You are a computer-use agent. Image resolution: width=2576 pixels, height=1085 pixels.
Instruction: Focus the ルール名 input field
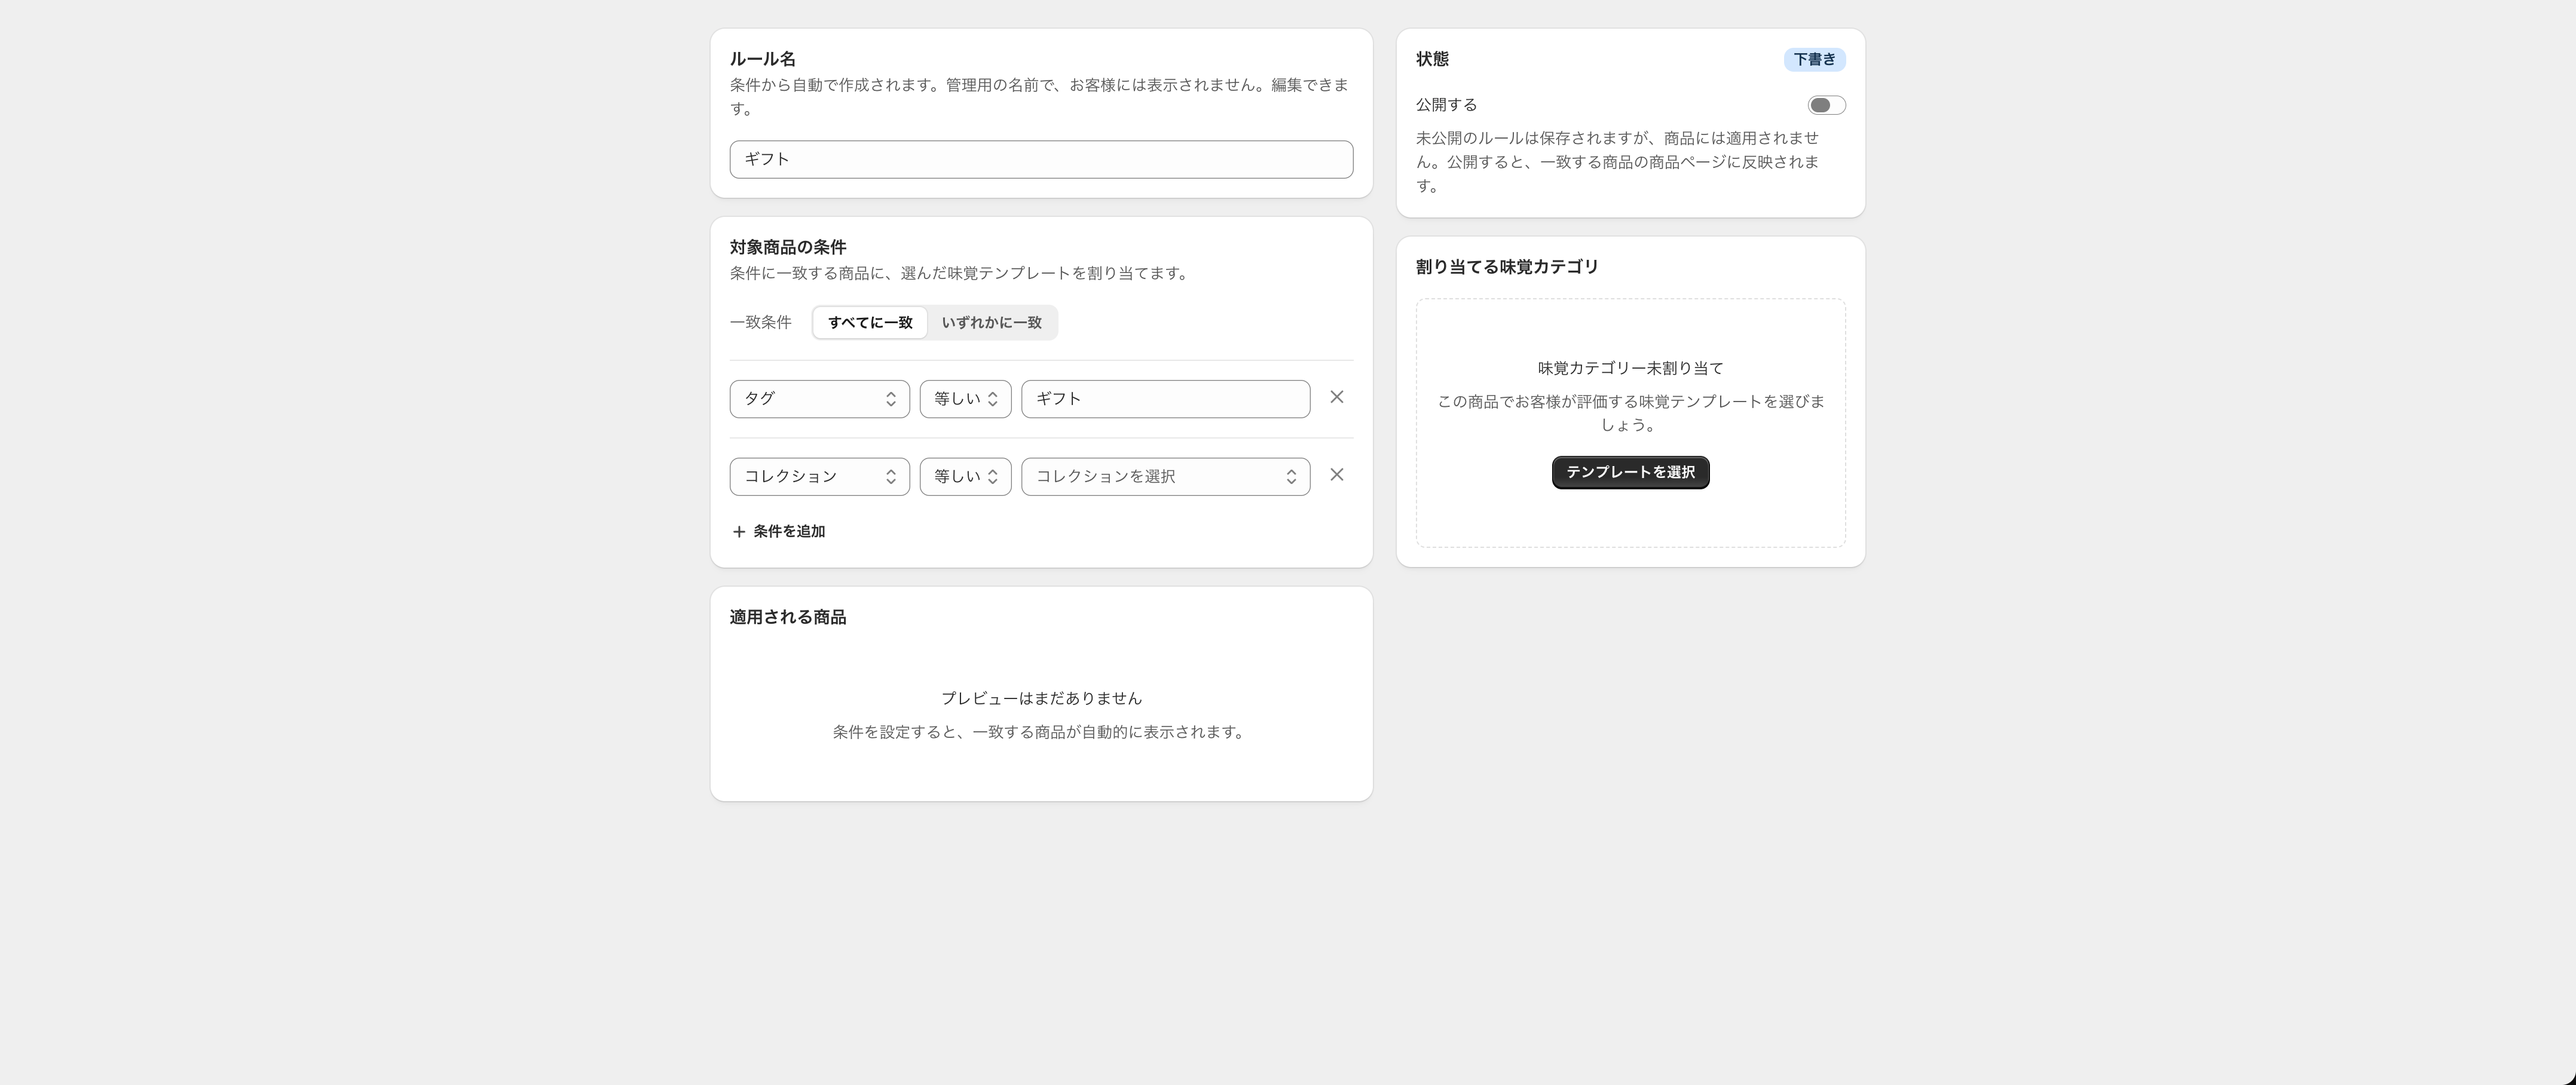pos(1041,160)
